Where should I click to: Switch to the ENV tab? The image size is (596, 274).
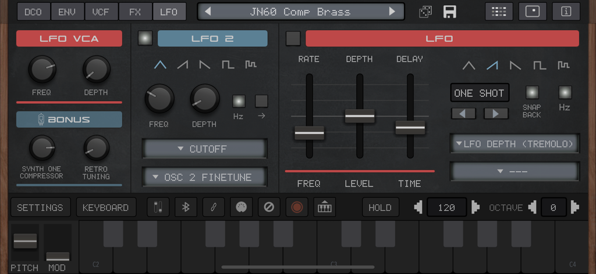[68, 12]
